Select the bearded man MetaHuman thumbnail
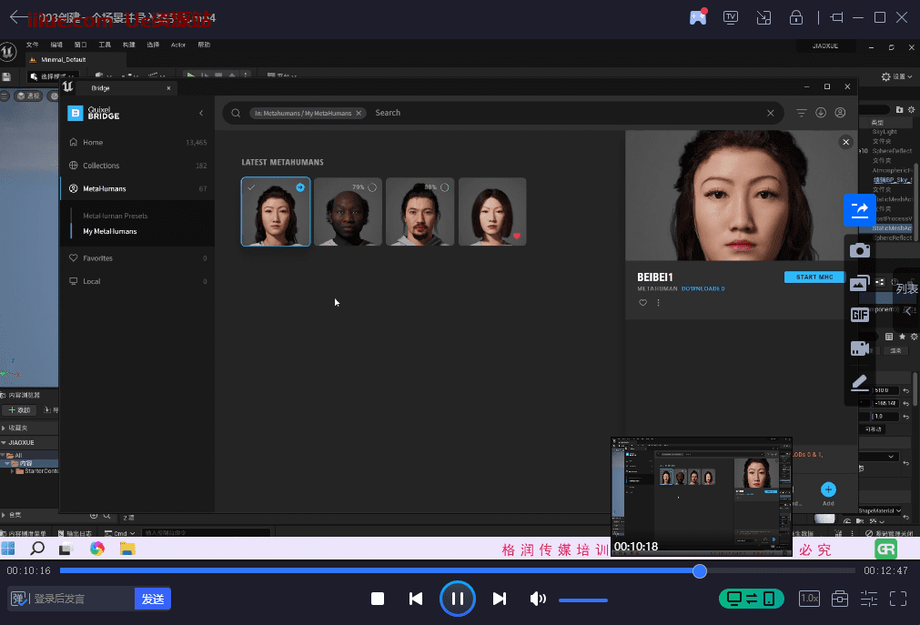This screenshot has height=625, width=920. (420, 211)
